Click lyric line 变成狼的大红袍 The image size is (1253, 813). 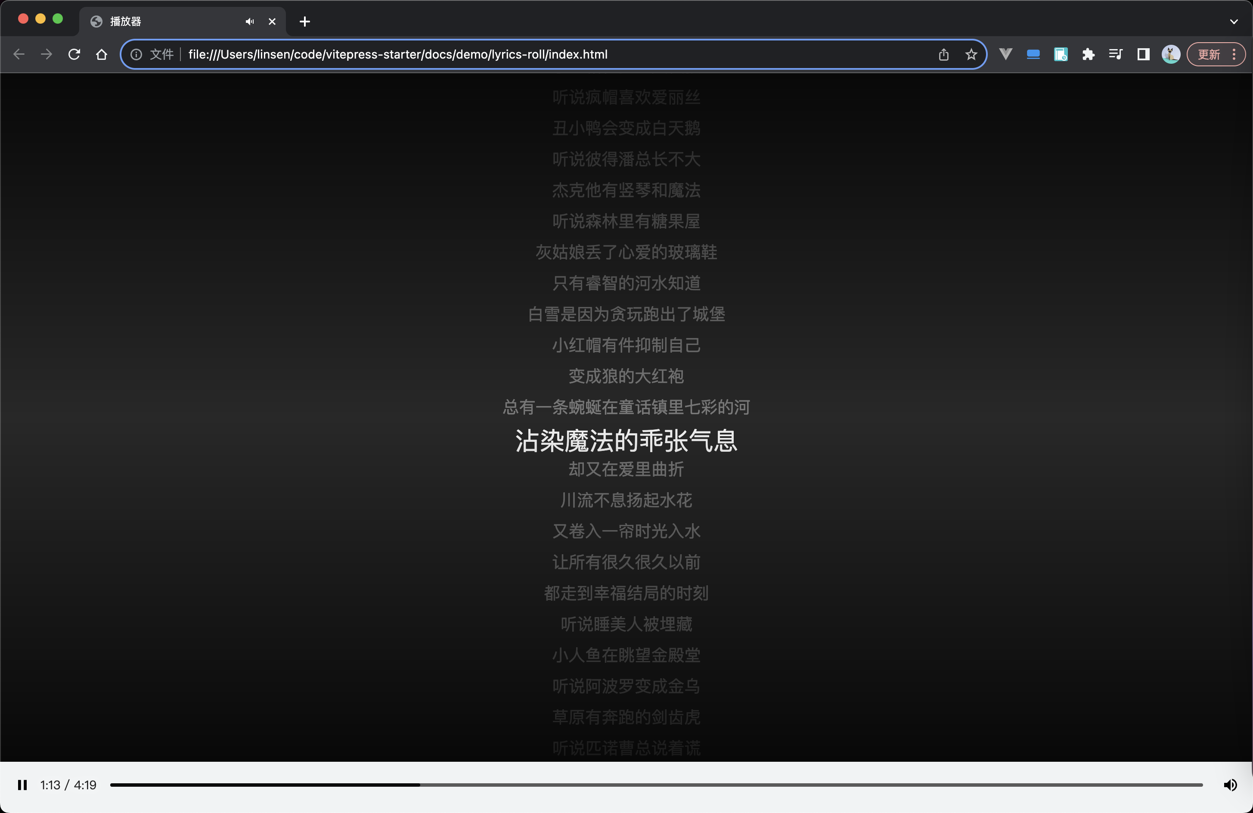pos(626,376)
